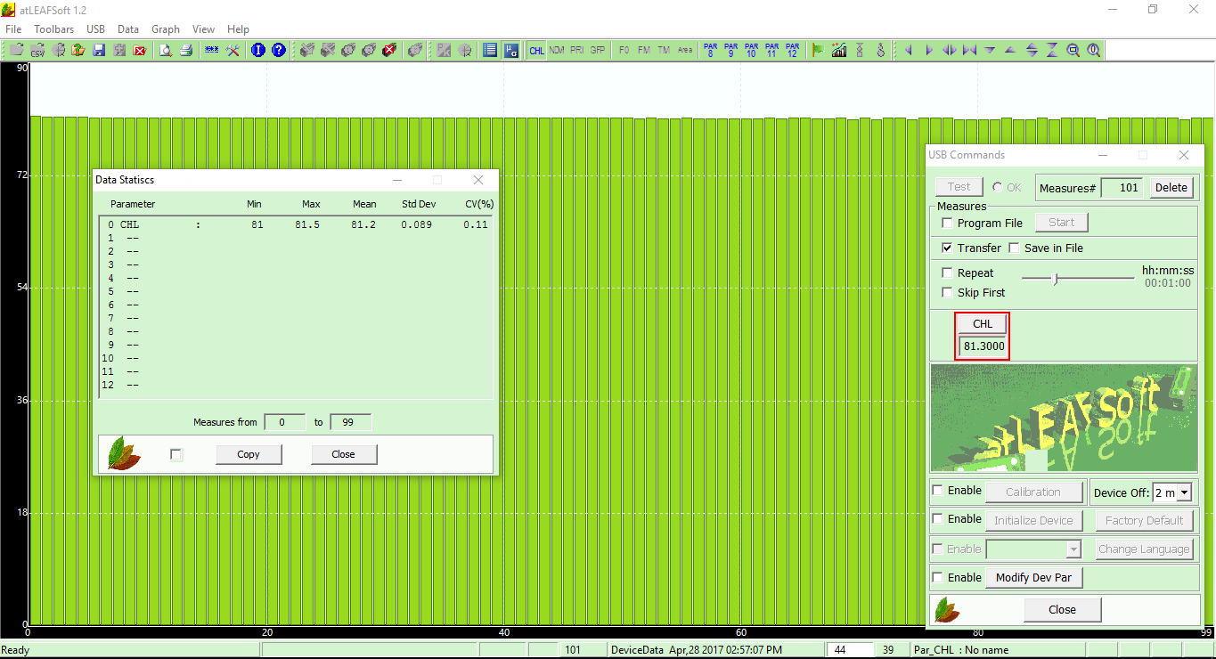Click the printer icon in toolbar
The height and width of the screenshot is (659, 1216).
pos(186,50)
